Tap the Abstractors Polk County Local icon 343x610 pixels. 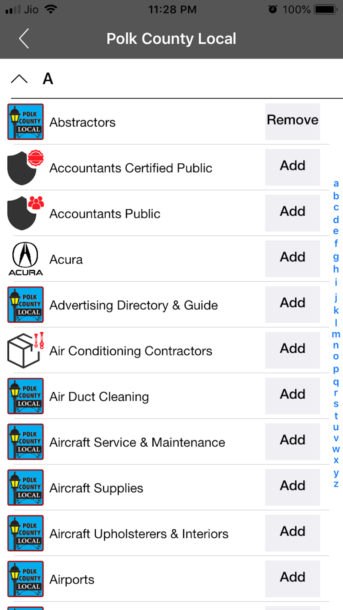(26, 122)
